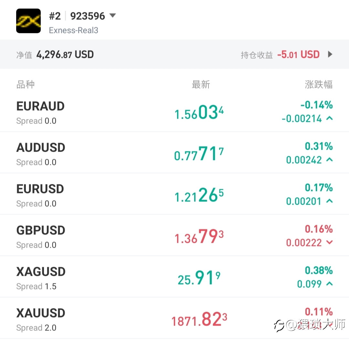The image size is (349, 344).
Task: Tap the 净值 equity value
Action: pyautogui.click(x=65, y=55)
